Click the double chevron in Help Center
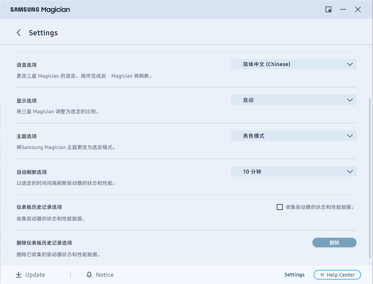Screen dimensions: 373x284 322,275
